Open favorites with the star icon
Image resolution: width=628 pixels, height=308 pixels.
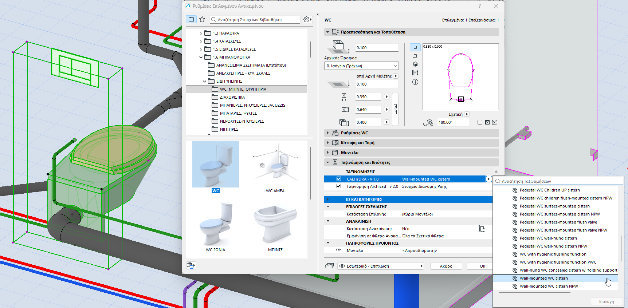tap(202, 19)
